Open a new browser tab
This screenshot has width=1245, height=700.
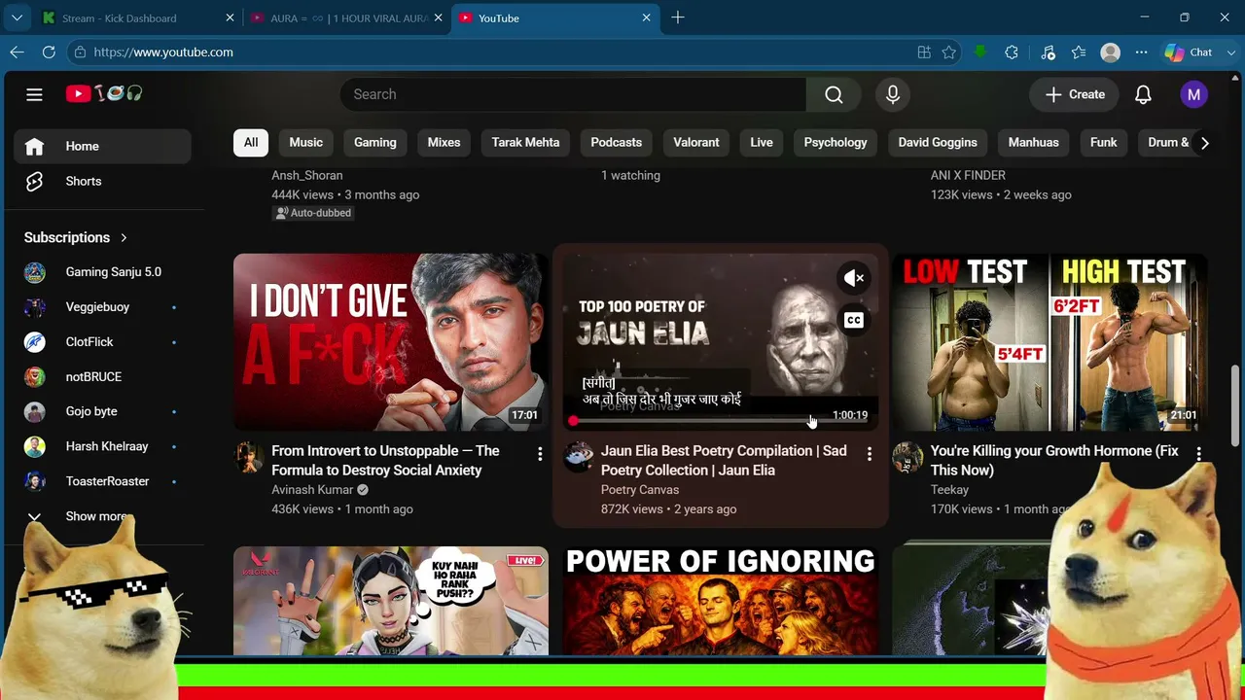(678, 17)
